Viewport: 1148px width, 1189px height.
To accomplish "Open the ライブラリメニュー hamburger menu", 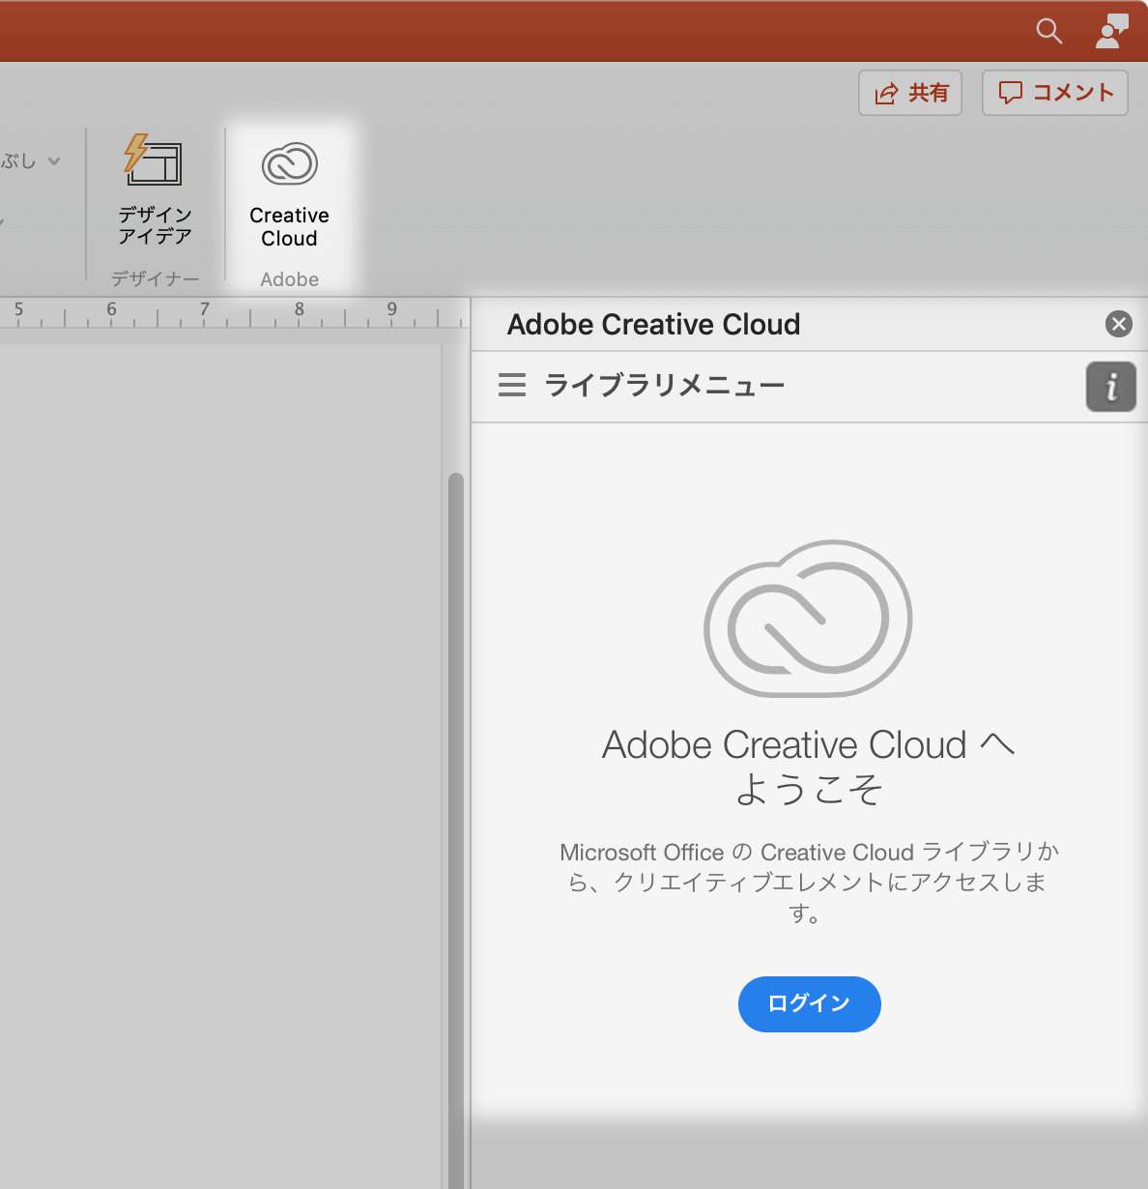I will click(512, 385).
